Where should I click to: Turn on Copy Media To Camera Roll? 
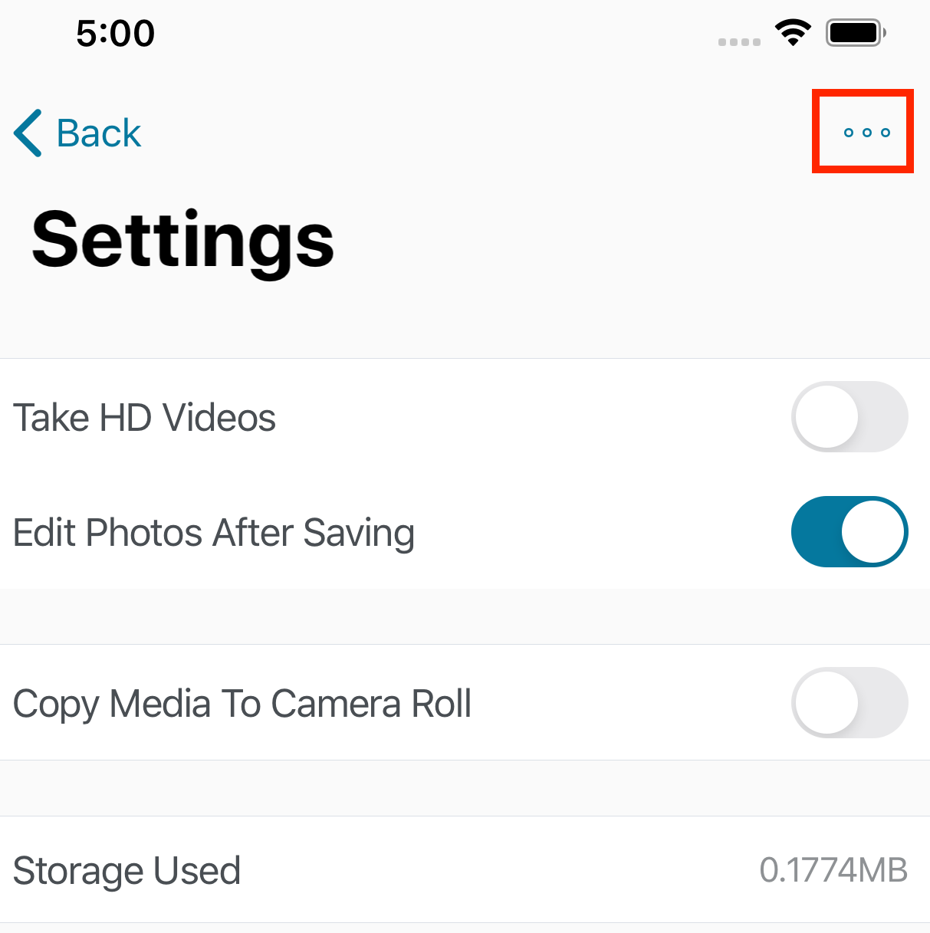(x=849, y=703)
